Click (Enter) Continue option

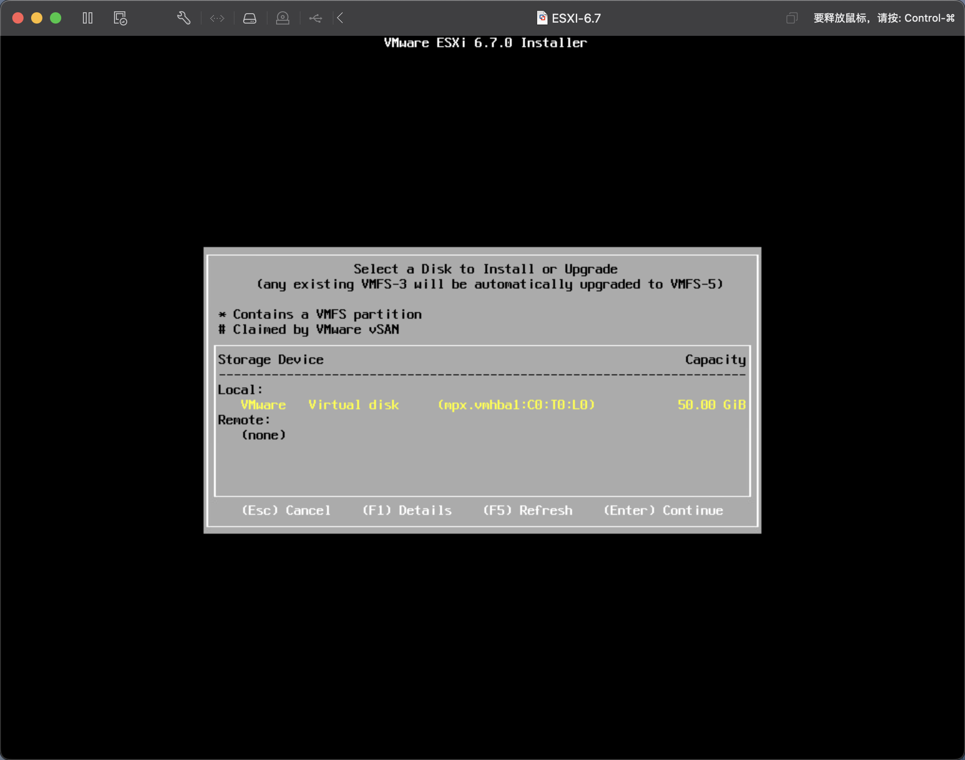click(663, 511)
